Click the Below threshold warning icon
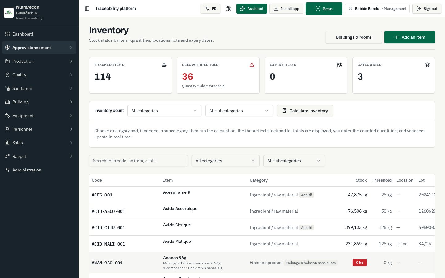This screenshot has width=445, height=278. (x=252, y=65)
